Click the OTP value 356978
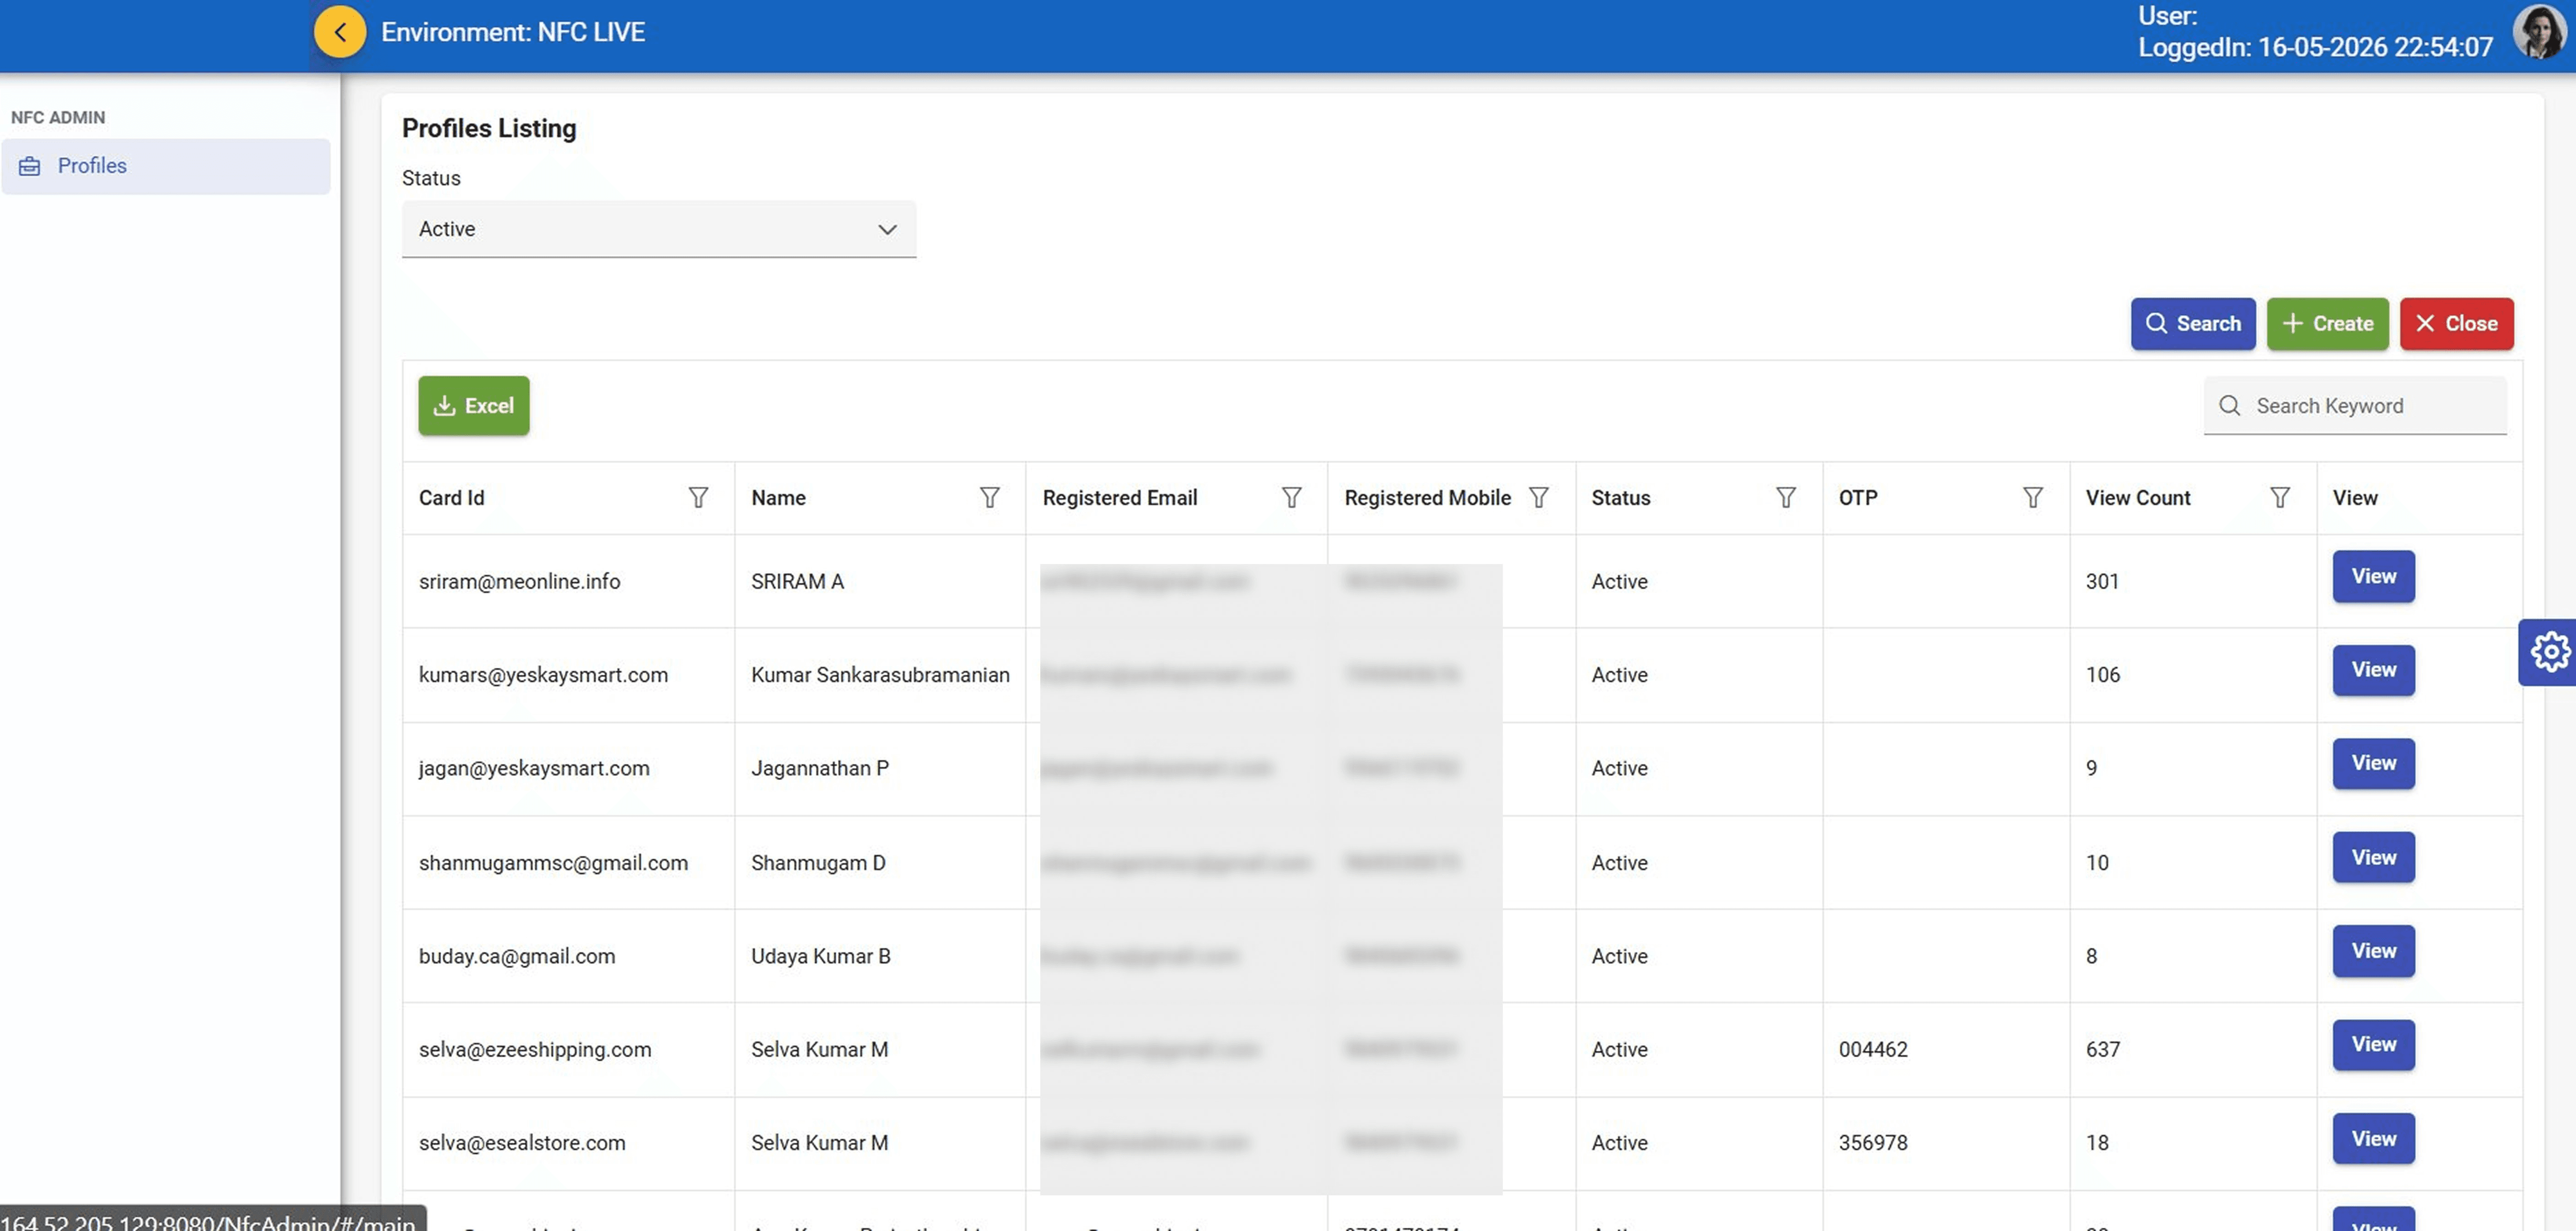Image resolution: width=2576 pixels, height=1231 pixels. pos(1873,1143)
